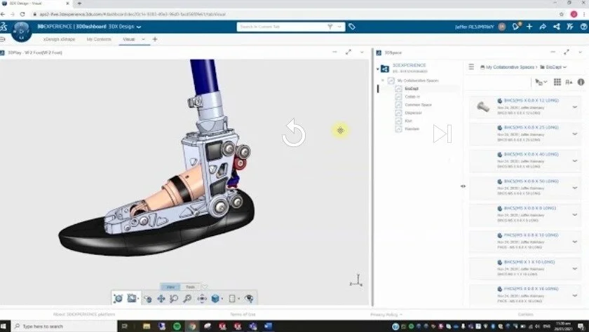The image size is (589, 332).
Task: Open the BioDapt breadcrumb dropdown
Action: 564,67
